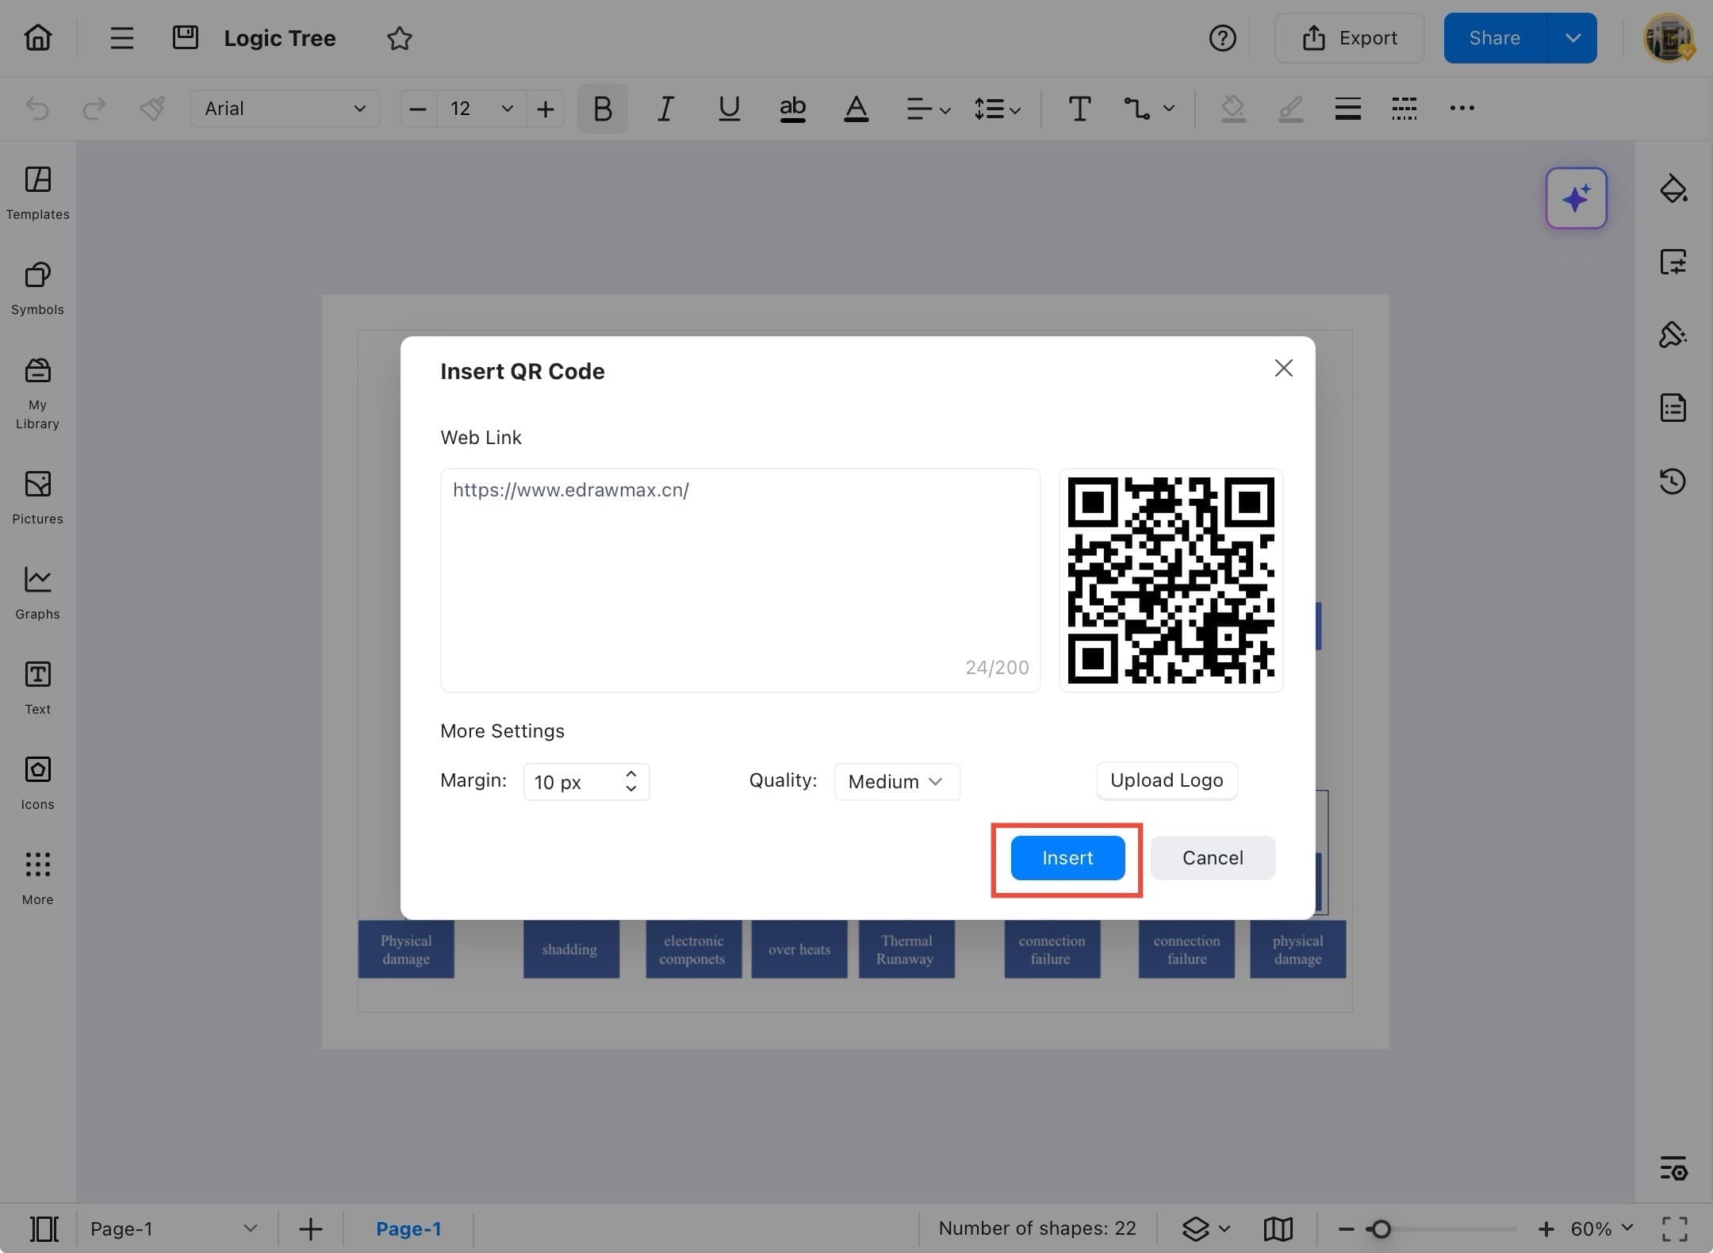Viewport: 1713px width, 1253px height.
Task: Open the Pictures panel
Action: (37, 497)
